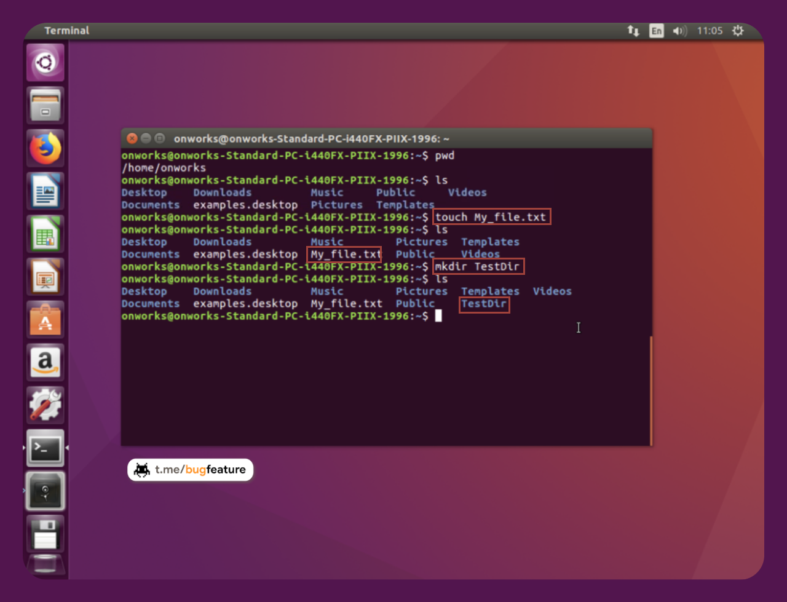
Task: Open LibreOffice Impress from the dock
Action: (x=45, y=277)
